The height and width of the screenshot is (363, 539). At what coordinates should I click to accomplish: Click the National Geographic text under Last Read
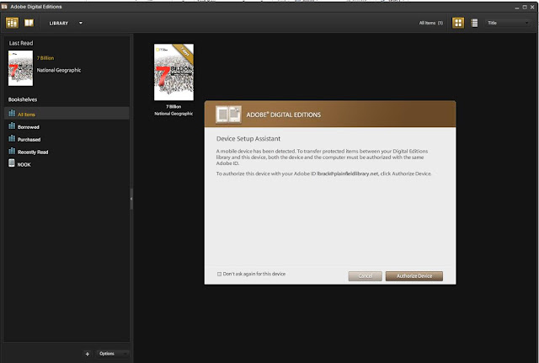pos(59,70)
